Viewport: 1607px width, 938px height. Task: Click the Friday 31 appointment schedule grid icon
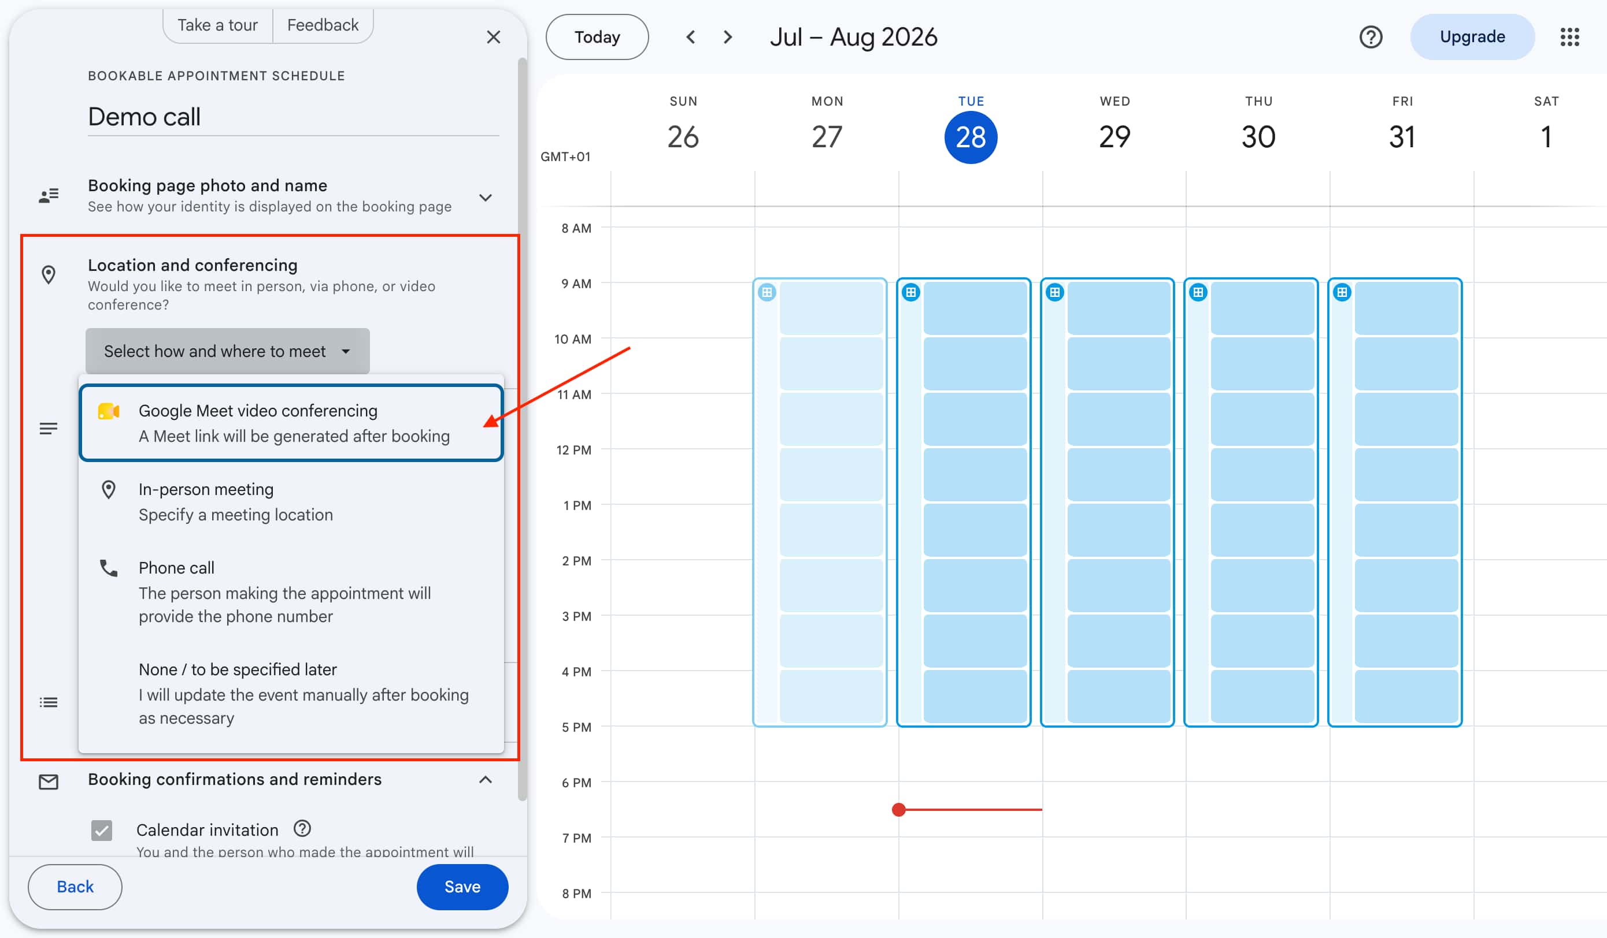pos(1342,292)
